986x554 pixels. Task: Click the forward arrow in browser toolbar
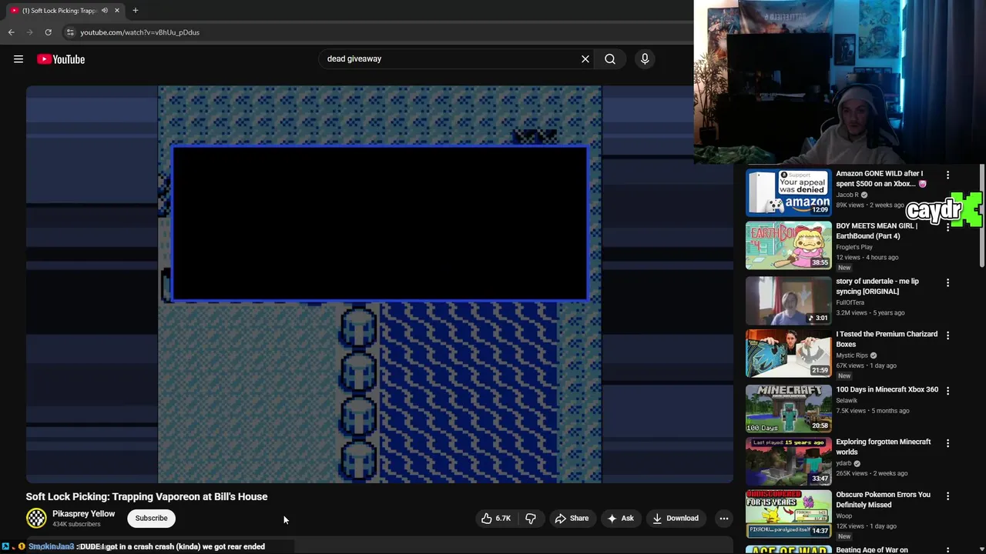tap(29, 32)
